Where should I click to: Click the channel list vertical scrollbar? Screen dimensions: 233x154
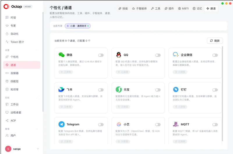pyautogui.click(x=223, y=94)
